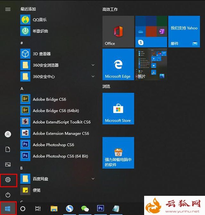Open OneNote in the Office apps tile
Screen dimensions: 205x215
click(162, 32)
